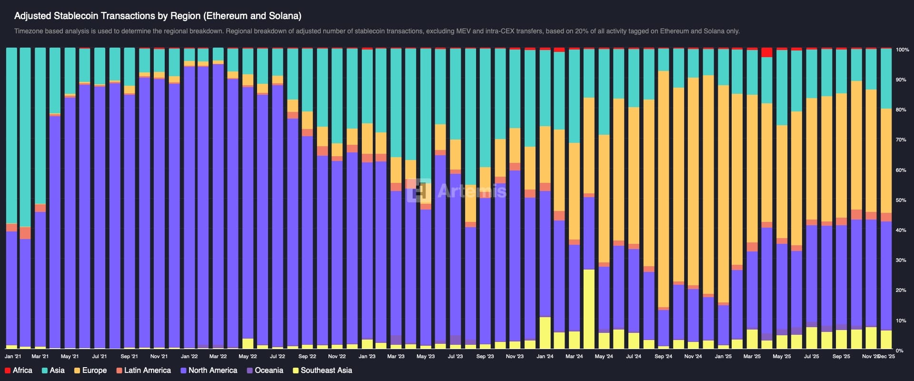This screenshot has width=914, height=381.
Task: Click the Sep '23 x-axis label
Action: tap(485, 356)
